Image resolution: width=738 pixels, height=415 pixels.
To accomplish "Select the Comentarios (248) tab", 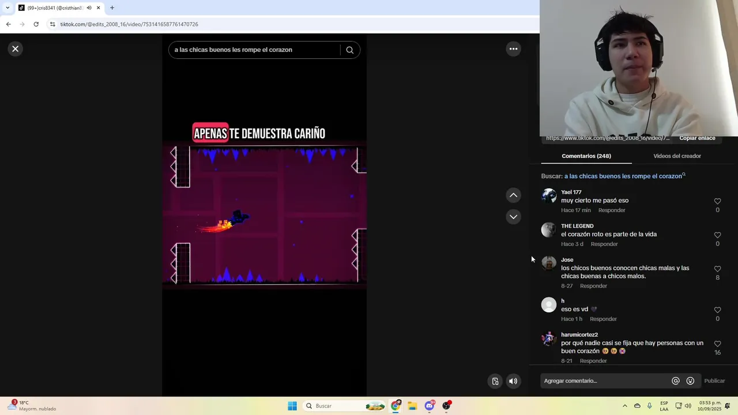I will tap(586, 156).
